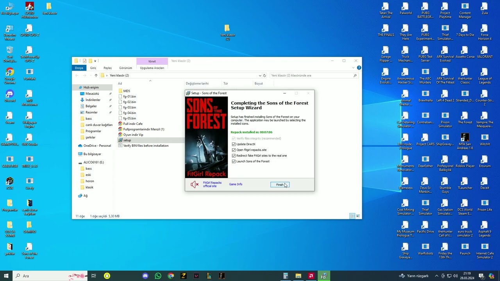Select Masaüstü in navigation pane
The image size is (500, 281).
92,94
